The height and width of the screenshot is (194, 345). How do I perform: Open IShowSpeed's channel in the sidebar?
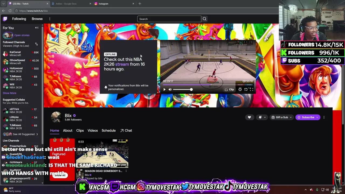21,62
